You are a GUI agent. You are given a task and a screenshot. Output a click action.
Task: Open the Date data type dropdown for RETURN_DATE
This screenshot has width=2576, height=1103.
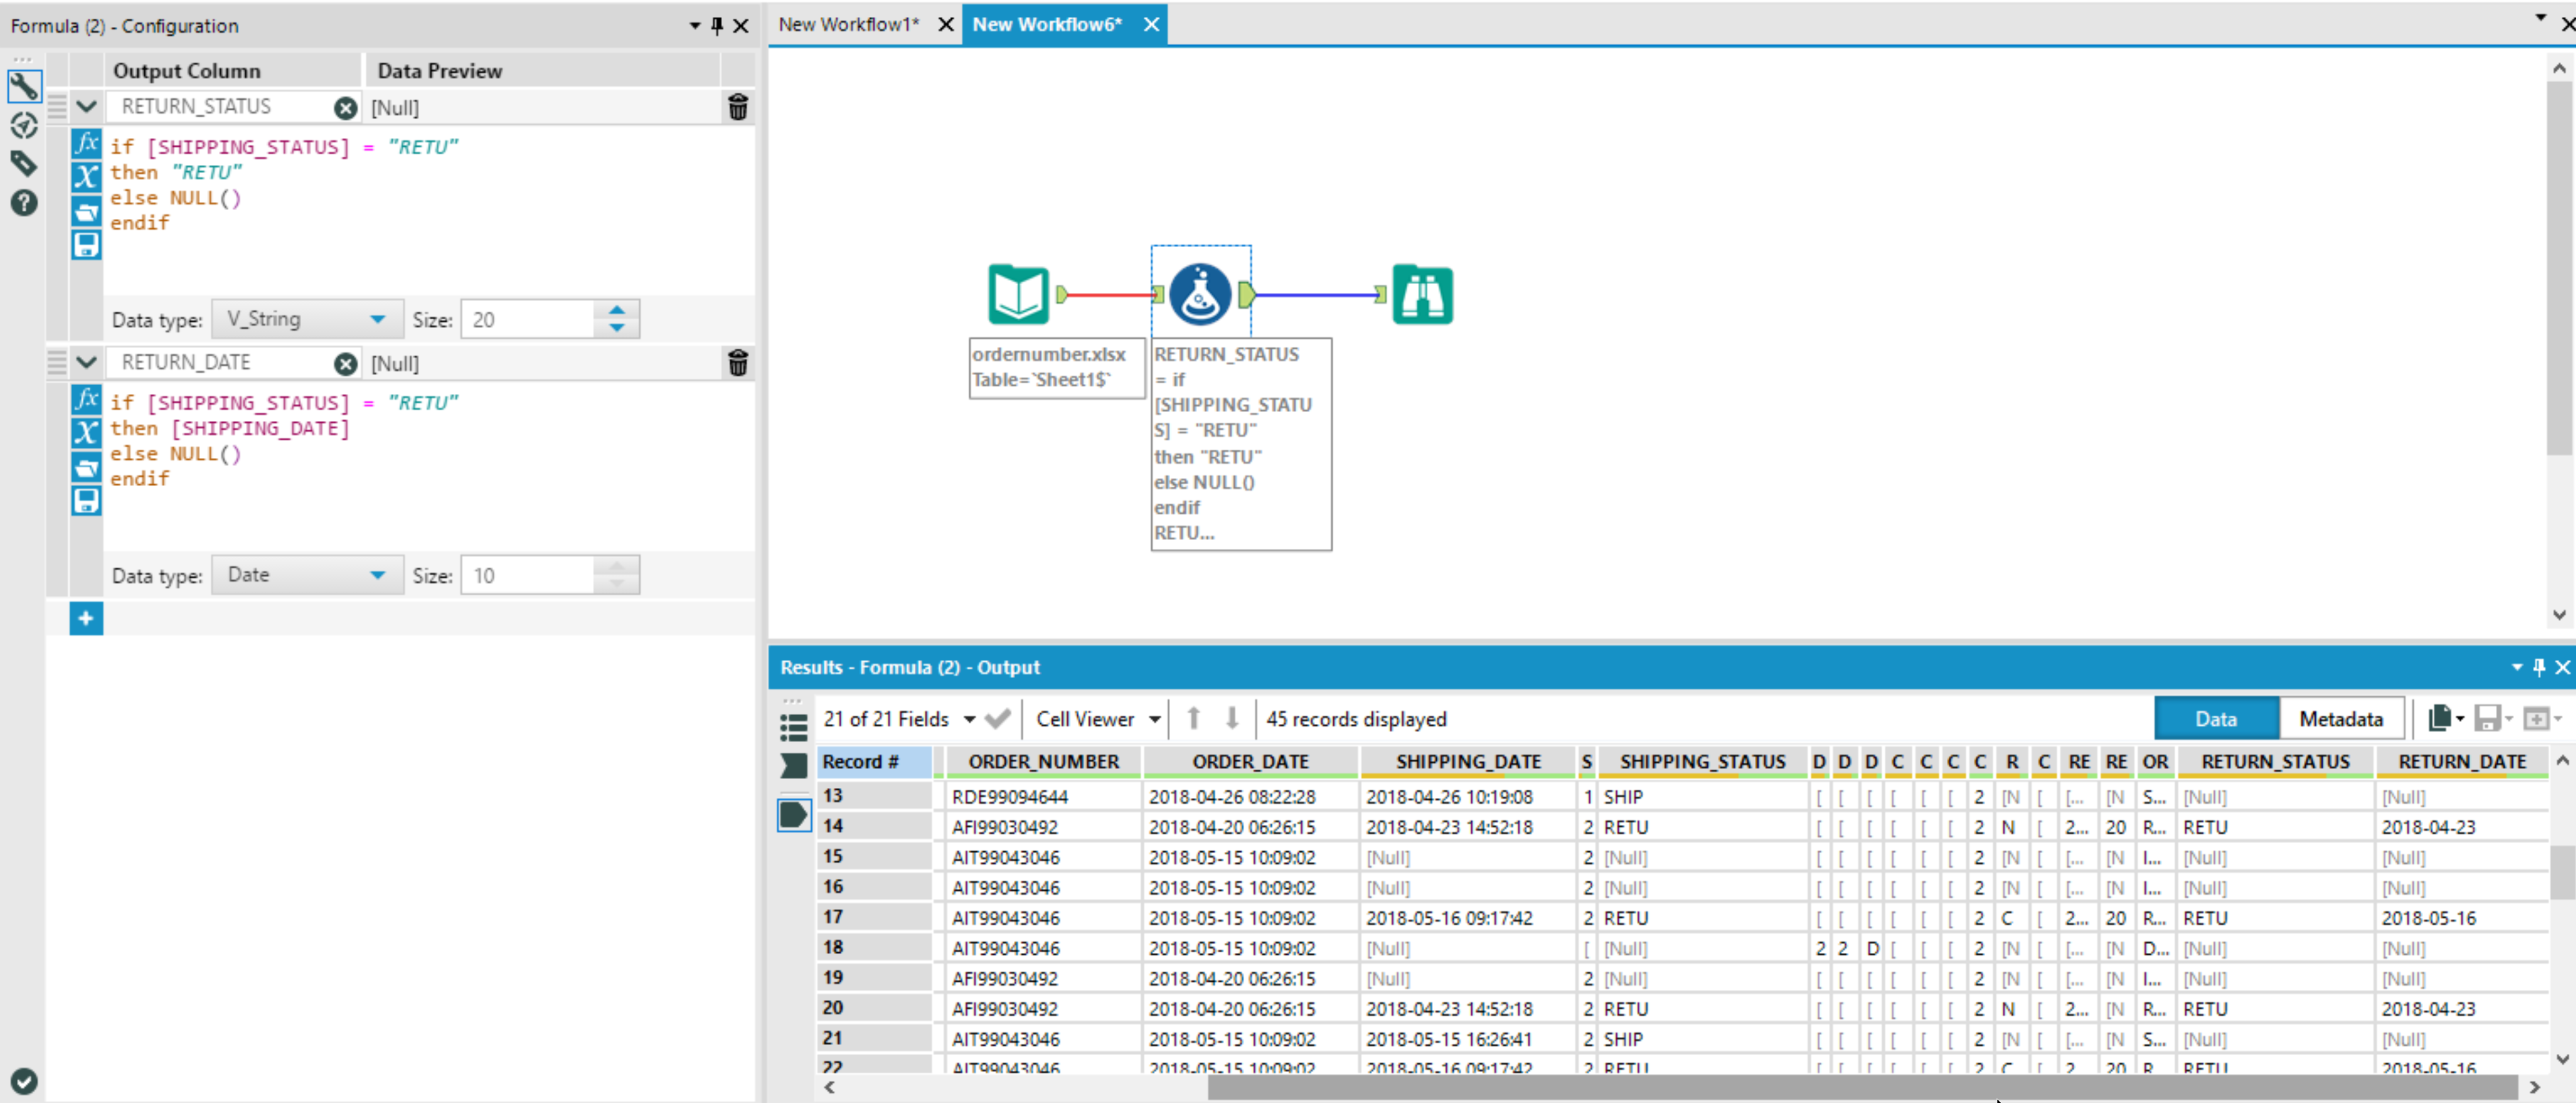point(377,574)
